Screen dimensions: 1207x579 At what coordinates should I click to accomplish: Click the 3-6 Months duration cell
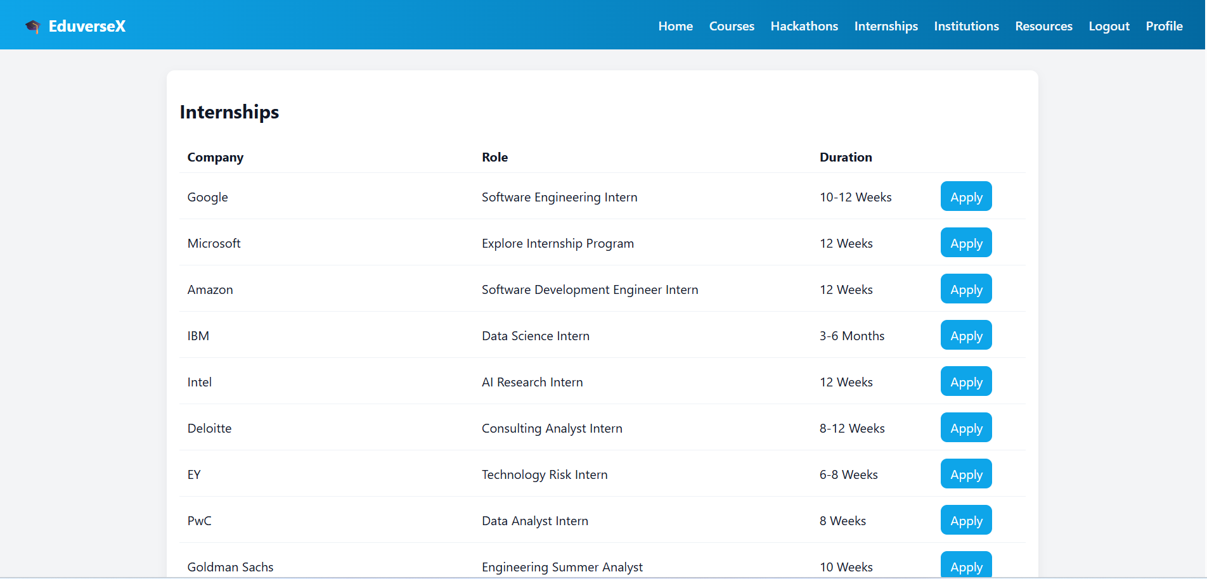852,336
